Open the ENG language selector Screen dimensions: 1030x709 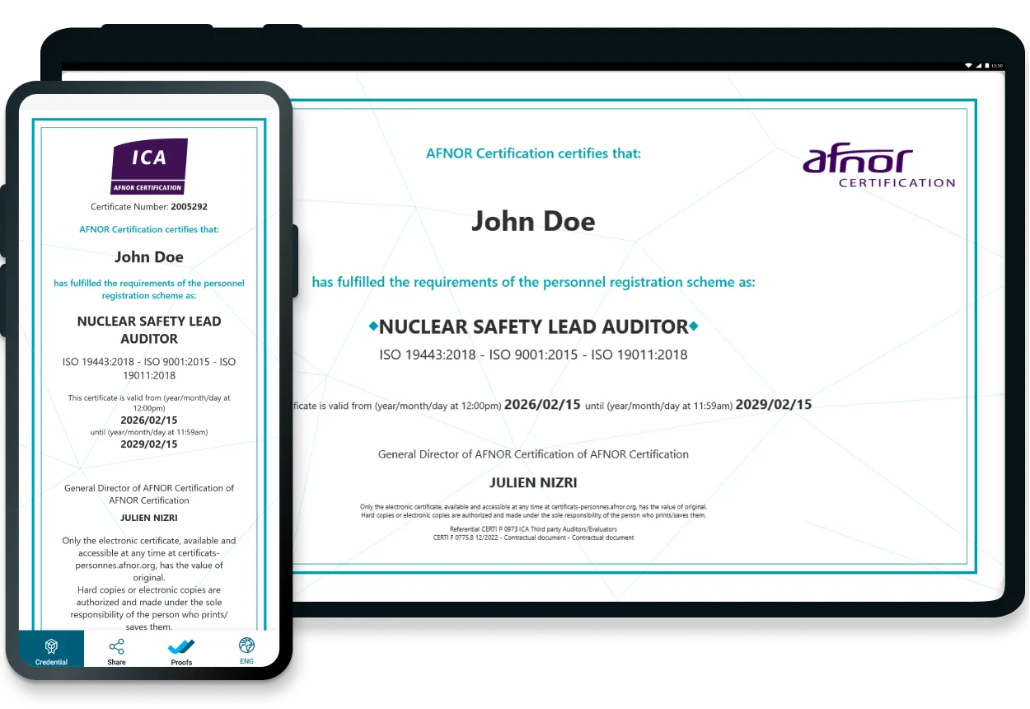[x=246, y=661]
